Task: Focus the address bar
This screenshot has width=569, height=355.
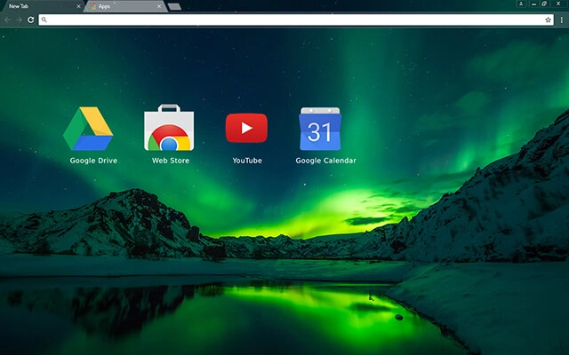Action: [296, 20]
